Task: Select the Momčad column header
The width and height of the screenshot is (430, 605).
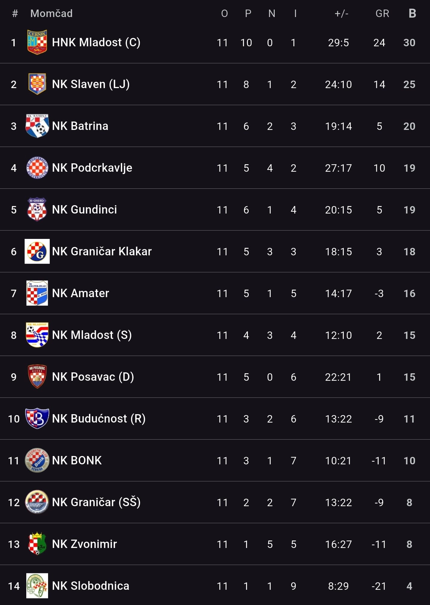Action: [51, 13]
